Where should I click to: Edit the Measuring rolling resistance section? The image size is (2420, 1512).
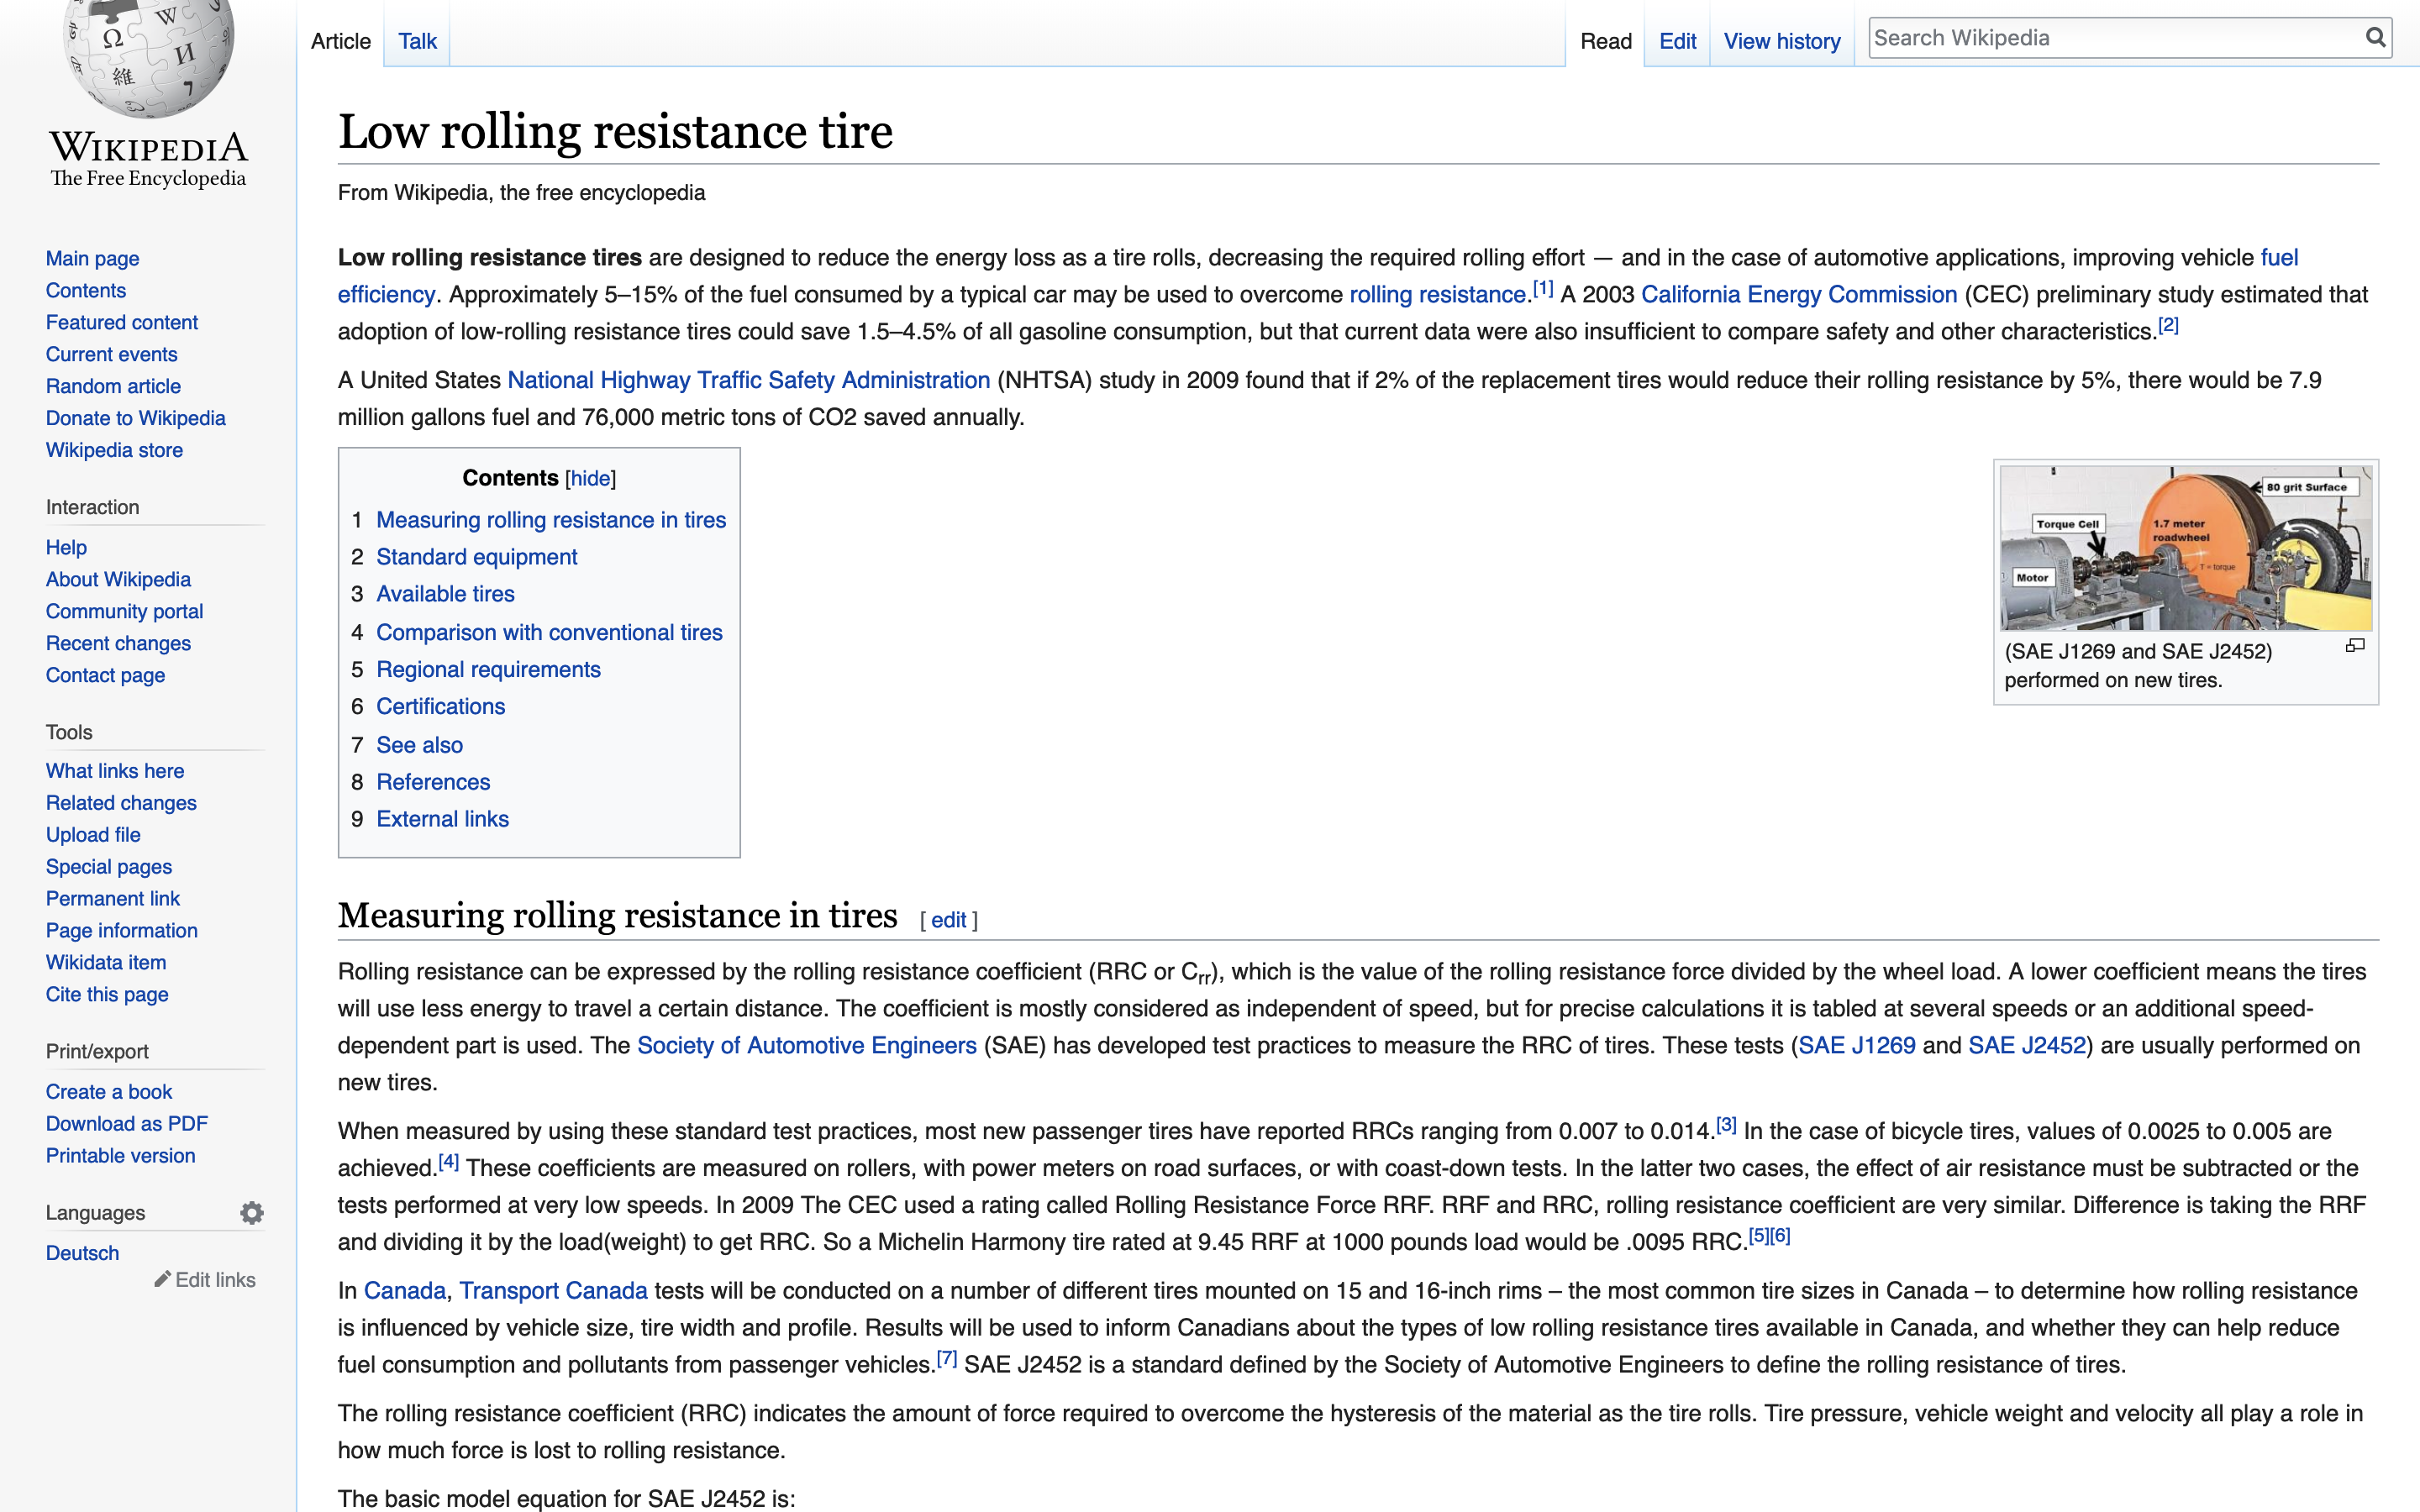click(x=948, y=920)
